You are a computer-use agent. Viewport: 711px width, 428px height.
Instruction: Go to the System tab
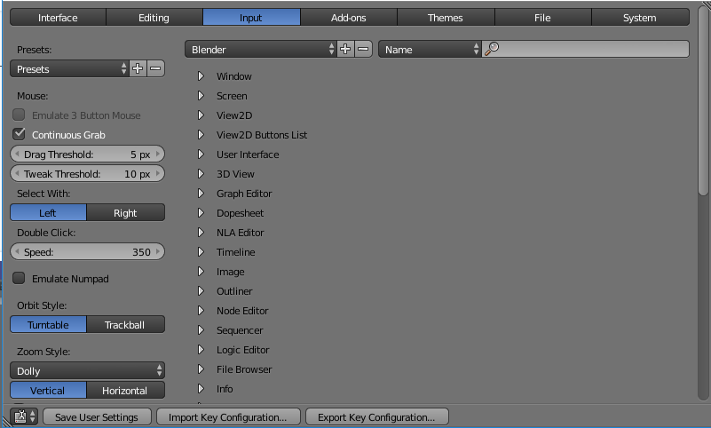point(640,17)
